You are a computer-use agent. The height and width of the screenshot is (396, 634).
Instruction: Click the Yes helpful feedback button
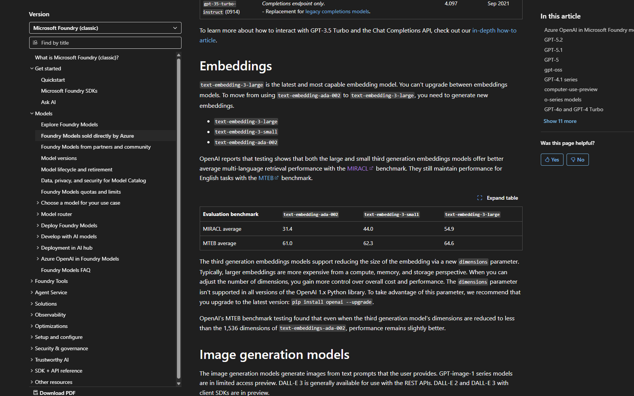552,160
